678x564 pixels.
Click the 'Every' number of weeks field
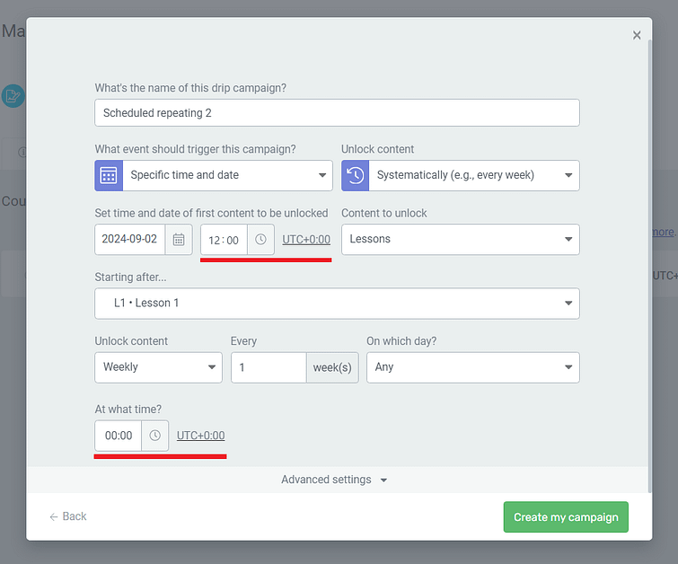point(269,367)
